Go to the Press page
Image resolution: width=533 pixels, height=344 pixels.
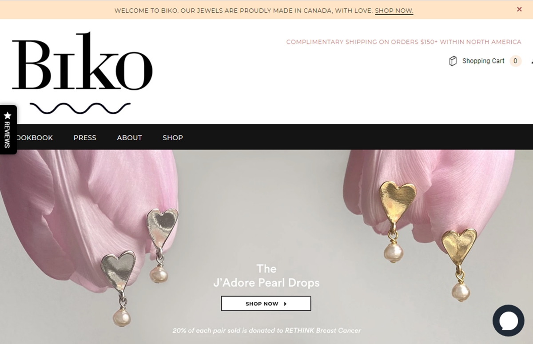point(85,138)
